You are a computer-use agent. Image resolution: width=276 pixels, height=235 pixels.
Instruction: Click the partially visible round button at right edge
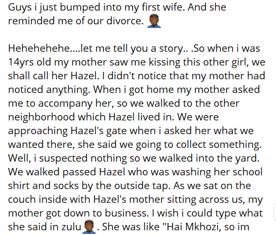(274, 212)
